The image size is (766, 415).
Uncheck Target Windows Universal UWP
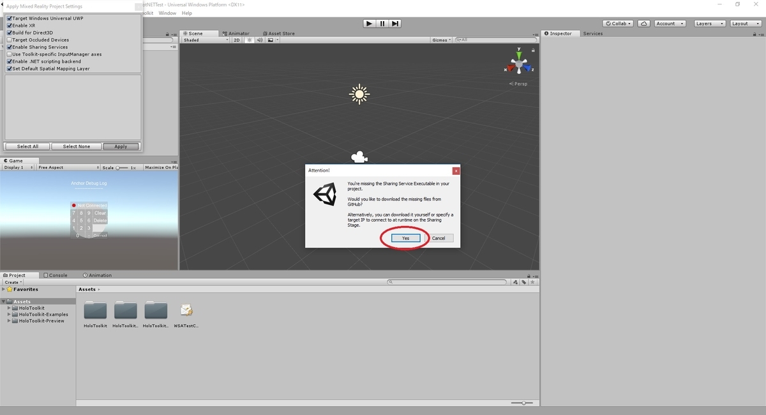tap(10, 19)
